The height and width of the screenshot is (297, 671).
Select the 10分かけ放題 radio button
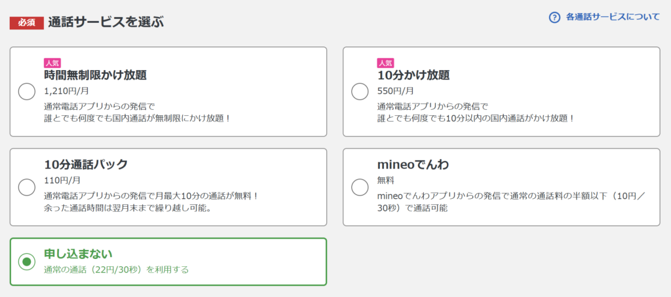coord(360,92)
